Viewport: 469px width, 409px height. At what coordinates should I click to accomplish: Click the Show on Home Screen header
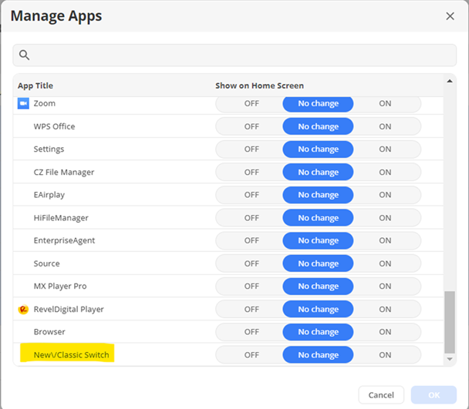[x=259, y=85]
